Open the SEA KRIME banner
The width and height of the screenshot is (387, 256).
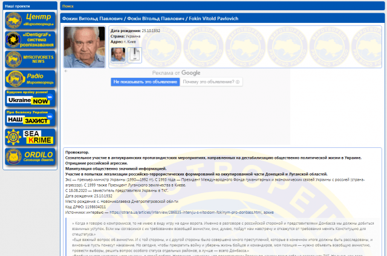30,137
